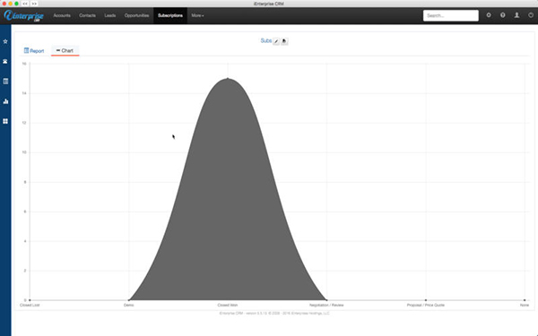This screenshot has width=538, height=336.
Task: Open the settings gear in the top bar
Action: pyautogui.click(x=489, y=15)
